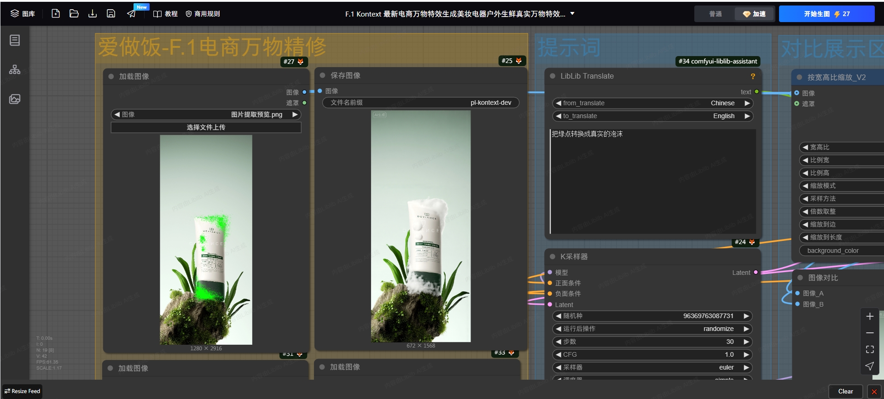
Task: Click the #24 node badge fox icon
Action: click(752, 242)
